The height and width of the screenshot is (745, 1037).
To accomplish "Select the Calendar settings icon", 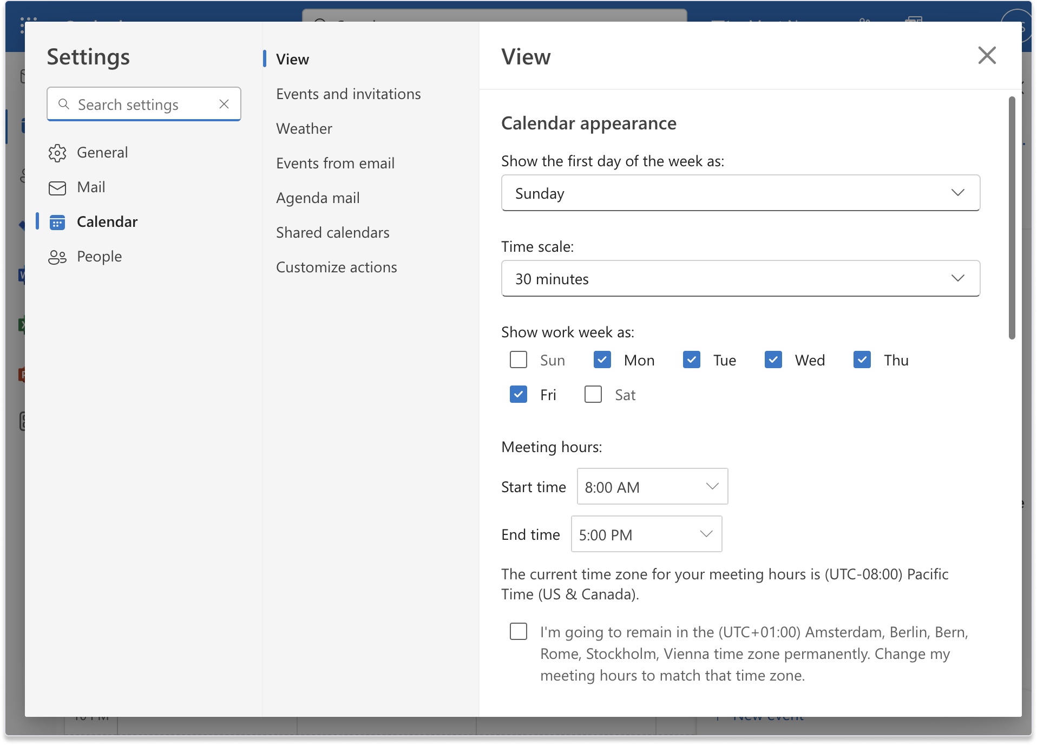I will (57, 221).
